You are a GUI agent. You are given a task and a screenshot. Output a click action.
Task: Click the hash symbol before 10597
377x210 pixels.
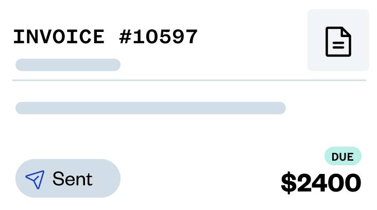(126, 37)
